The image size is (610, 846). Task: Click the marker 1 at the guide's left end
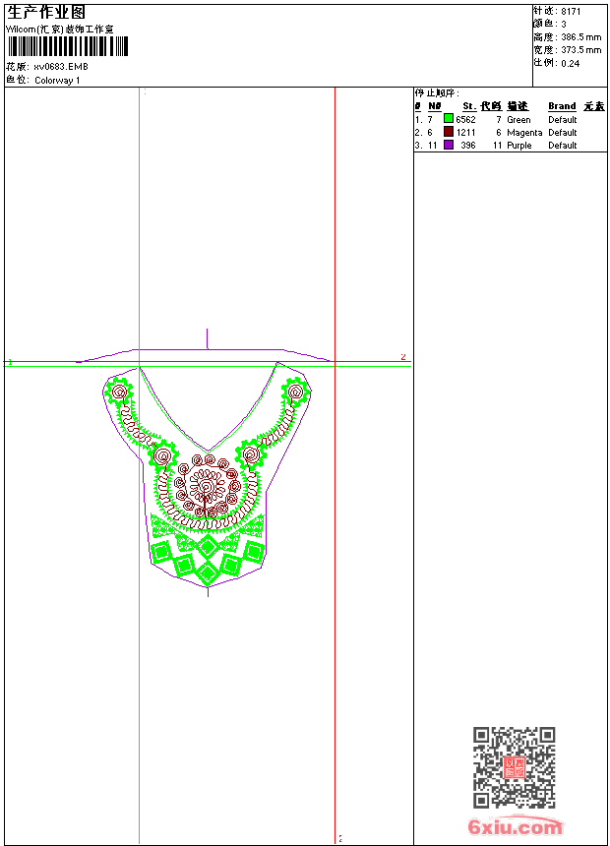point(10,362)
